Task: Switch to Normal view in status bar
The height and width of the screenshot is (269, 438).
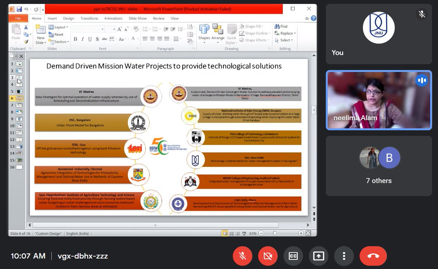Action: [225, 233]
